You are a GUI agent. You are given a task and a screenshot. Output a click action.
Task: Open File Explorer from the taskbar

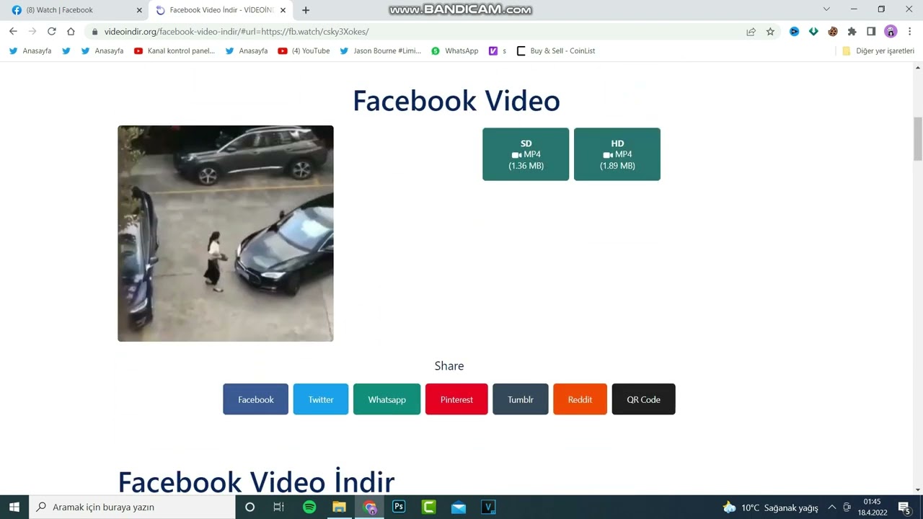click(x=339, y=507)
